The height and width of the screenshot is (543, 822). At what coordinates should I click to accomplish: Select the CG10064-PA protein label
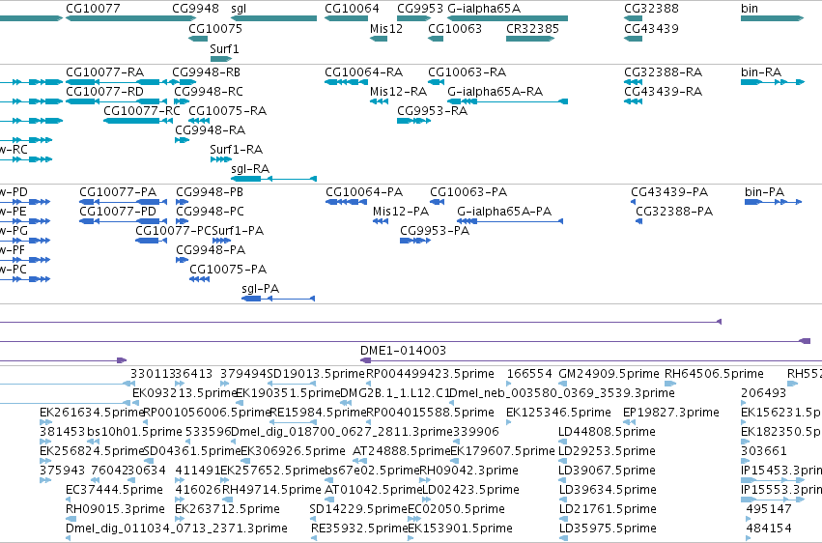point(364,192)
